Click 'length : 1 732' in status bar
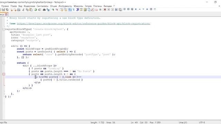 (x=97, y=123)
